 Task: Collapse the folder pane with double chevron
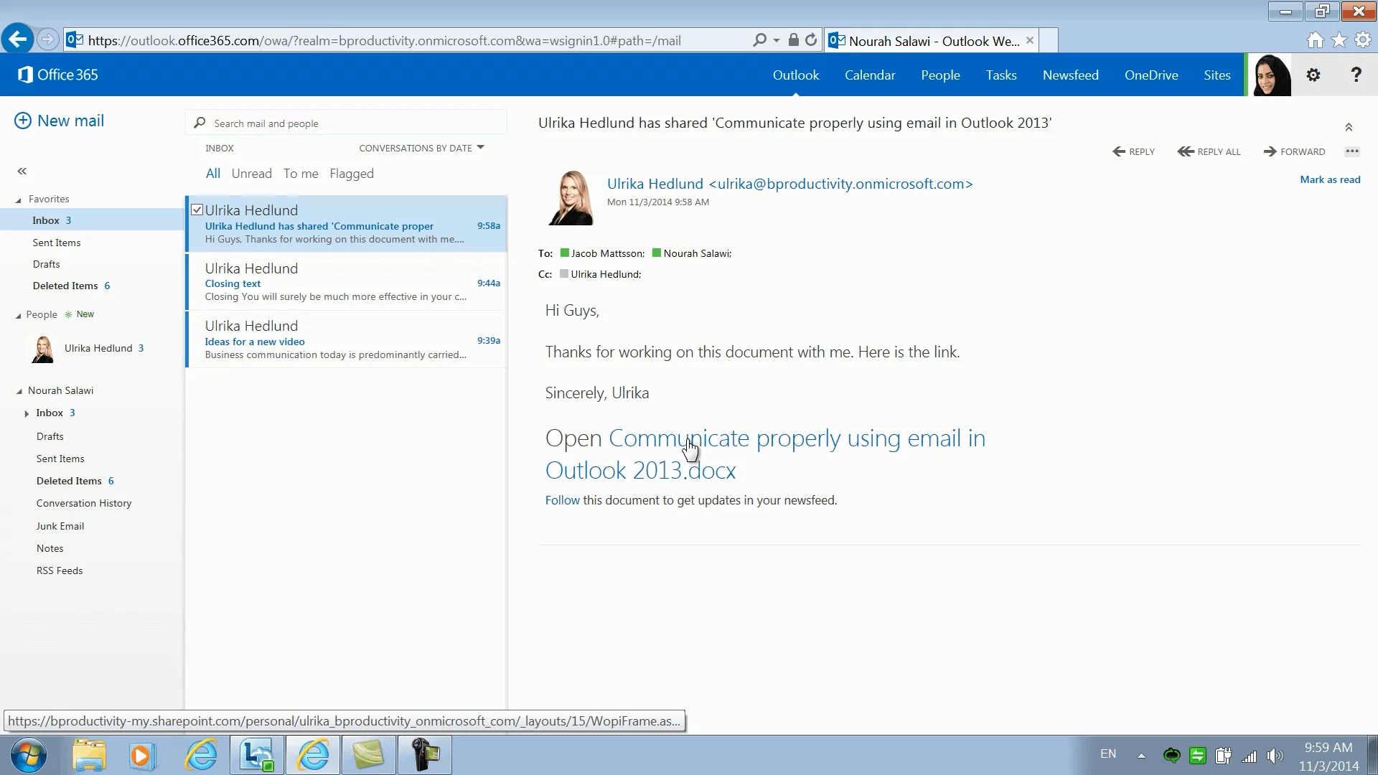point(22,171)
